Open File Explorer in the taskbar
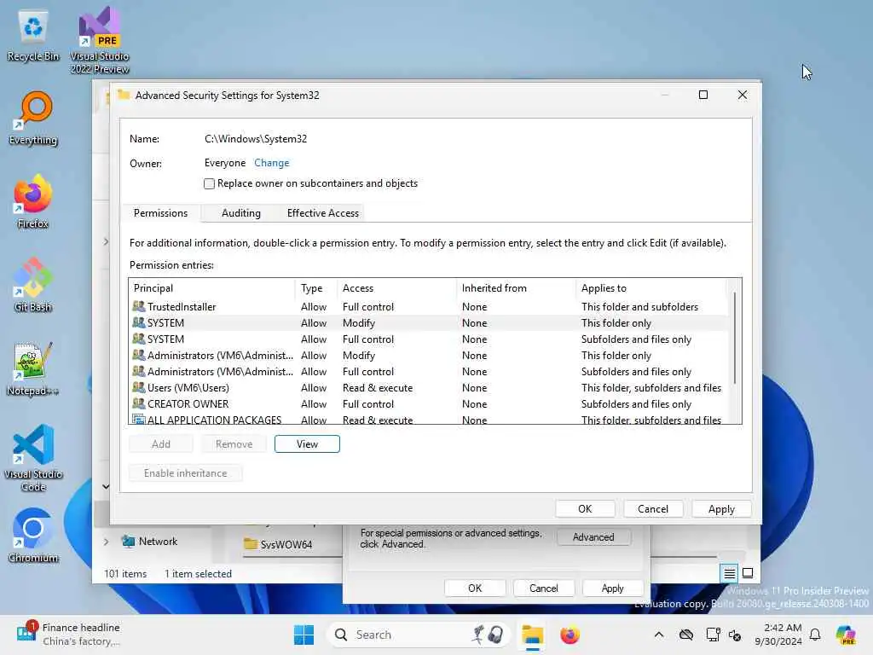 [x=532, y=635]
